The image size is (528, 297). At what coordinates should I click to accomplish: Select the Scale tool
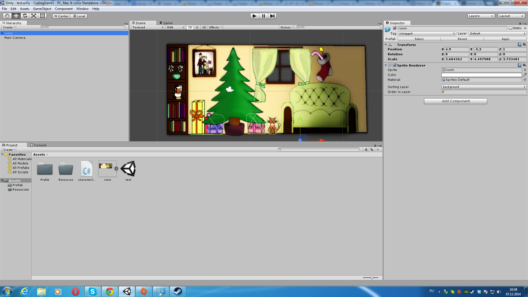point(34,16)
